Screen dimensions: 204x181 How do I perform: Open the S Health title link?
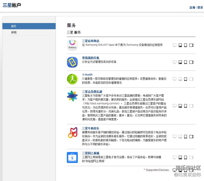pos(88,75)
